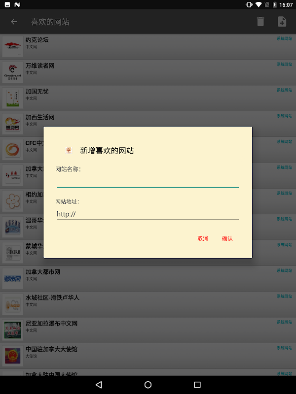Tap the back arrow in the header

[x=14, y=22]
